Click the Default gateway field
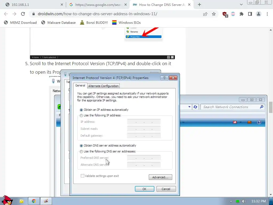Viewport: 273px width, 205px height. point(144,136)
